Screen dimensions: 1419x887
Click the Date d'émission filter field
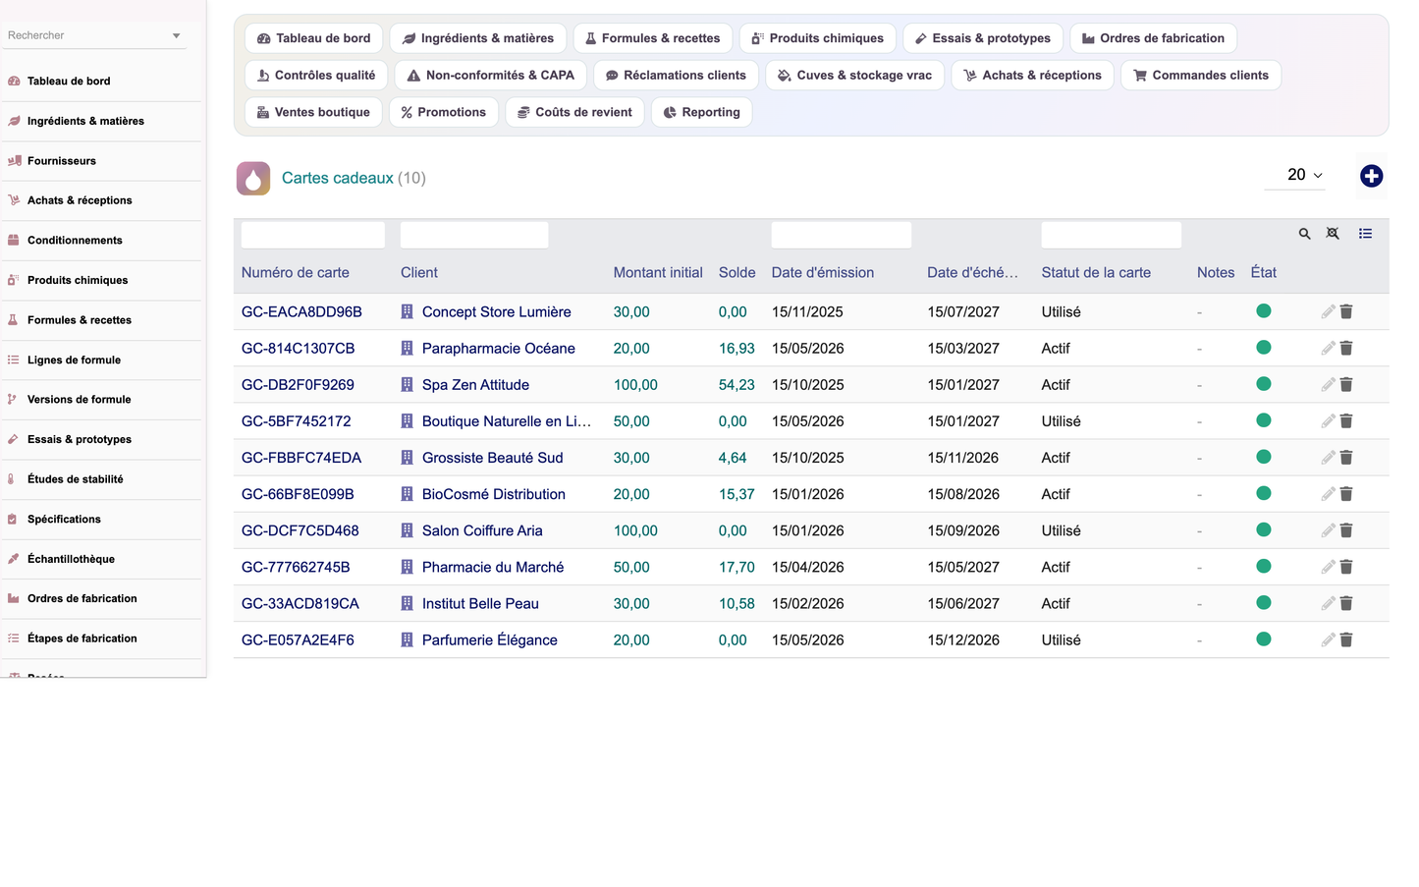pos(842,235)
